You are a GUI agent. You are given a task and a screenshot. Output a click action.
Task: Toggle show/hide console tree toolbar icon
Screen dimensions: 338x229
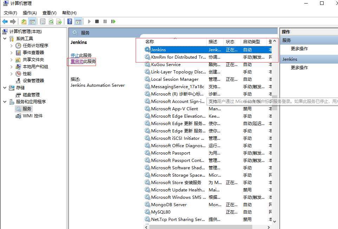click(32, 21)
